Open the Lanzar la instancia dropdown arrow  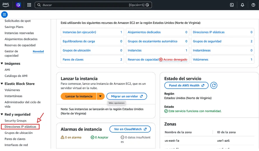[x=101, y=96]
